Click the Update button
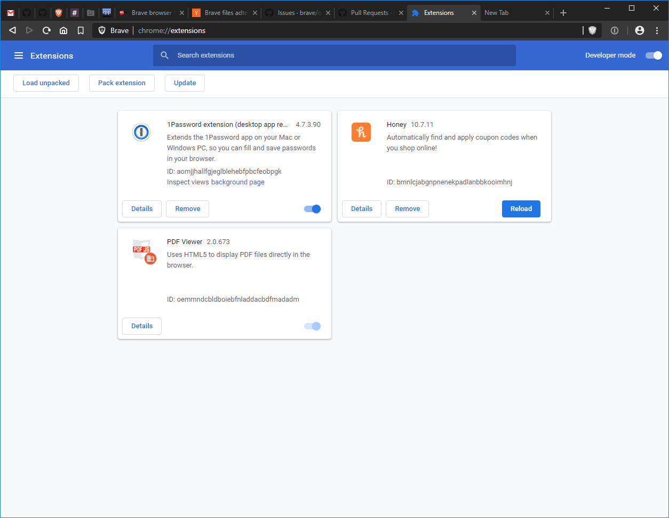Image resolution: width=669 pixels, height=518 pixels. click(185, 83)
